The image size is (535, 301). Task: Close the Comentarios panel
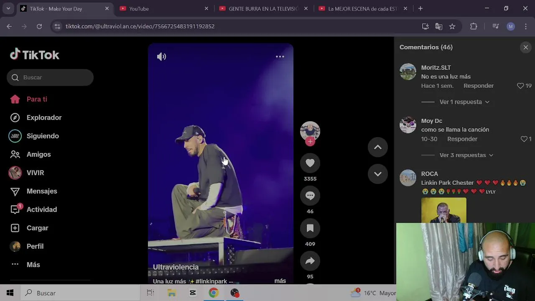(526, 47)
